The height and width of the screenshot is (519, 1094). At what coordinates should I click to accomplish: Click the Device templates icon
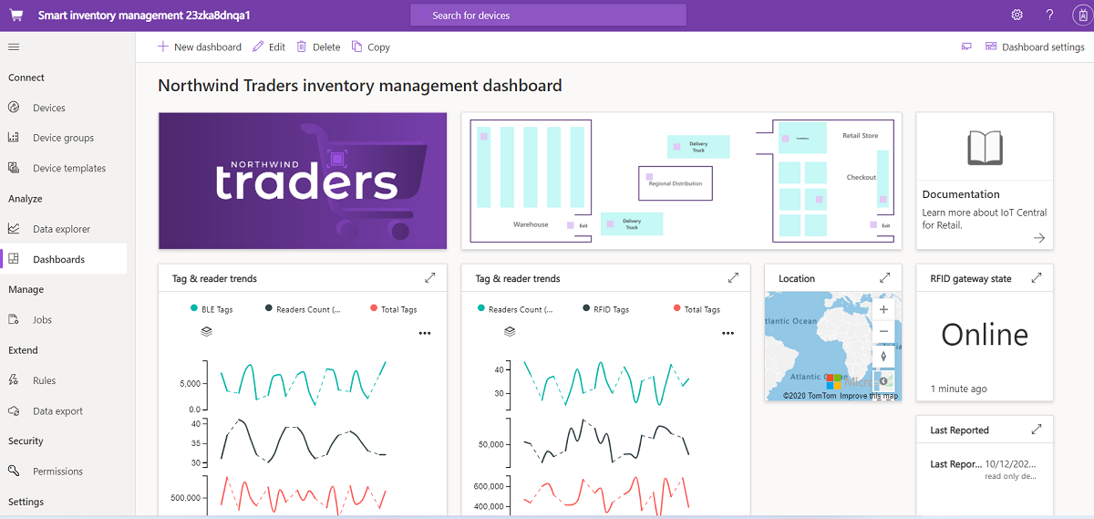pyautogui.click(x=14, y=168)
